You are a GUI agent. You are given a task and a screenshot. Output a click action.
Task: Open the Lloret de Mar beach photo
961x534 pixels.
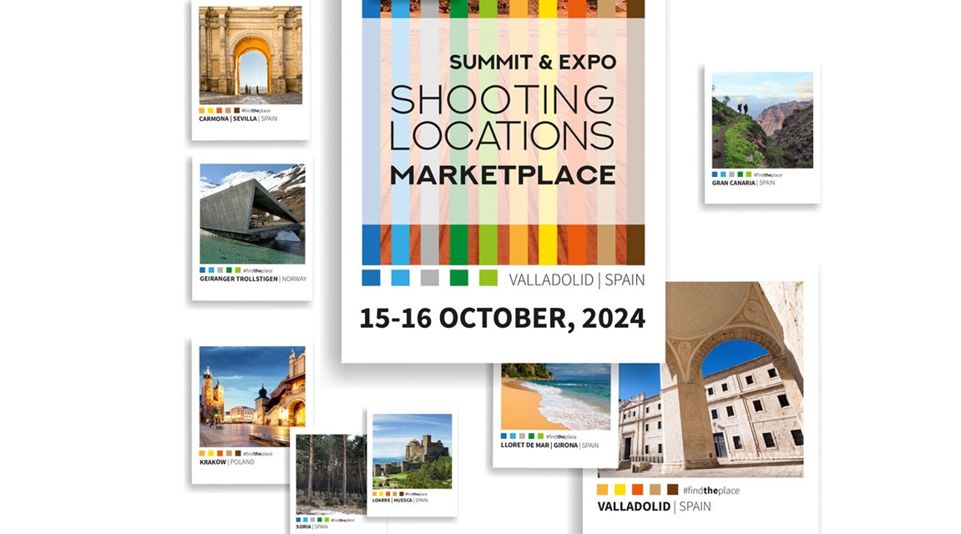[x=556, y=397]
